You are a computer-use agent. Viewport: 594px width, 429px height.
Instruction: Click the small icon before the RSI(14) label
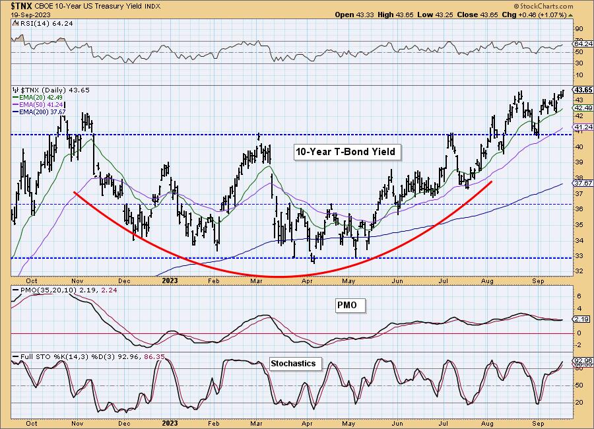point(15,23)
